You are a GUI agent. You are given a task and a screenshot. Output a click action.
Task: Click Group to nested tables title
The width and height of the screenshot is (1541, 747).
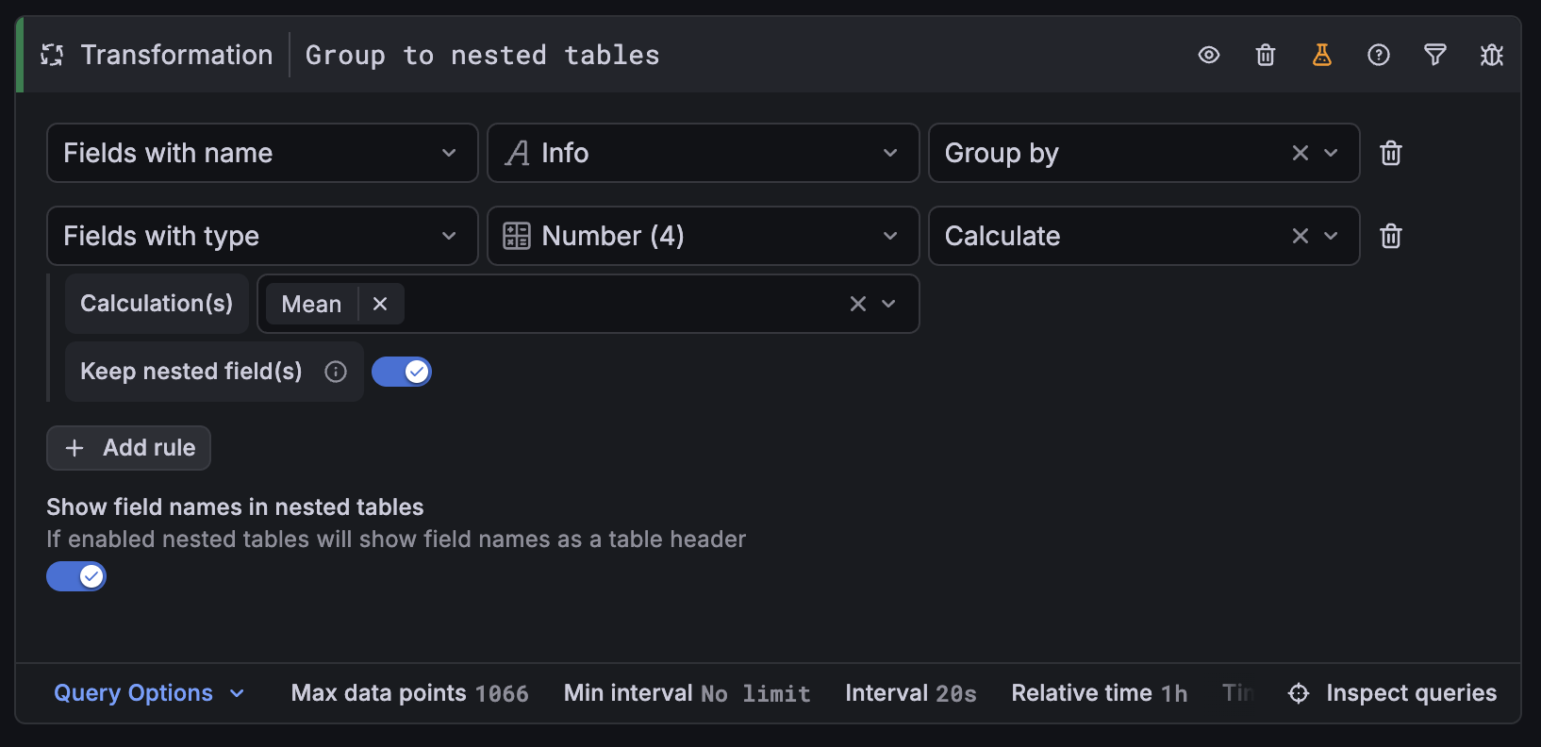[483, 56]
